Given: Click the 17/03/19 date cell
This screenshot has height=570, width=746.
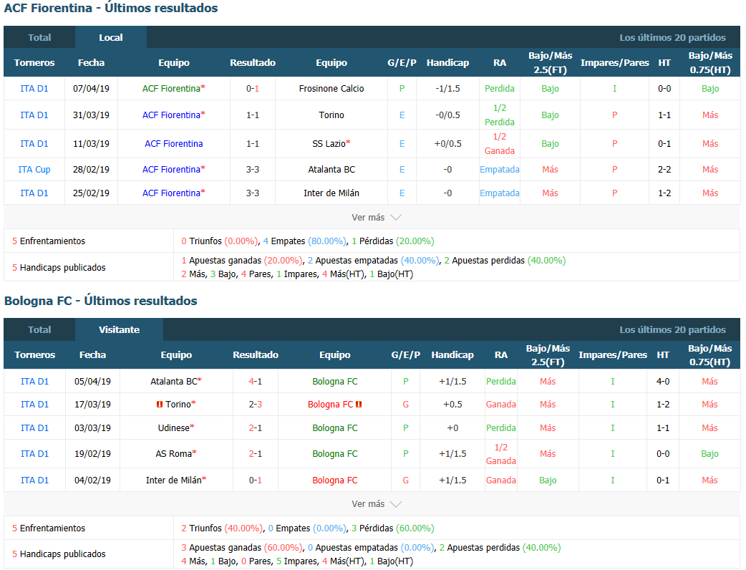Looking at the screenshot, I should pyautogui.click(x=92, y=405).
